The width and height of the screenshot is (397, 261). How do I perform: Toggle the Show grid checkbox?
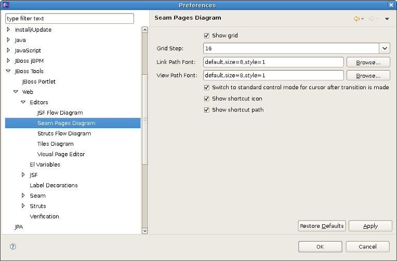coord(207,36)
